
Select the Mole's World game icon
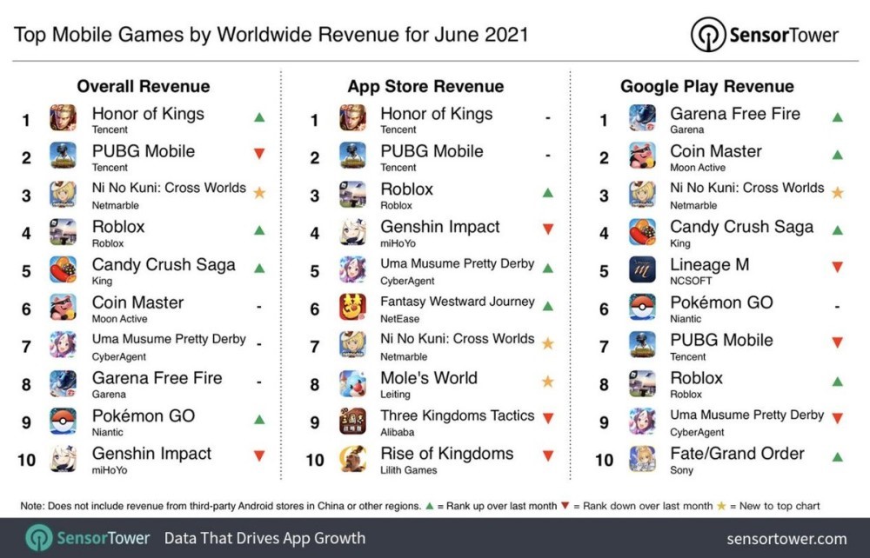click(x=352, y=382)
